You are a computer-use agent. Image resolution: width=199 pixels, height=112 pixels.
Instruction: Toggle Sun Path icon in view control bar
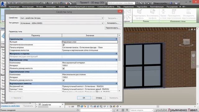85,106
